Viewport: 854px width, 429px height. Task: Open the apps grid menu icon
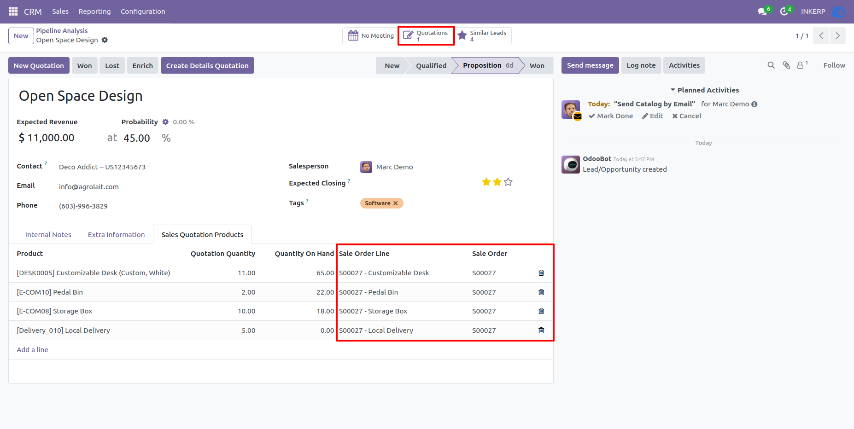13,11
